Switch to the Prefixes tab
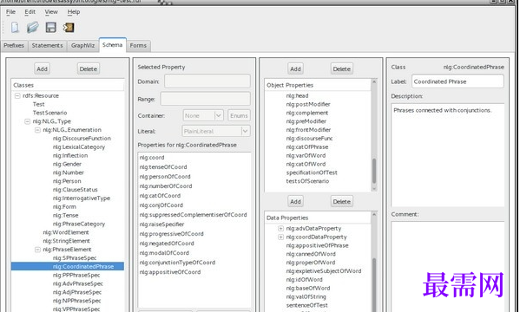 coord(14,46)
